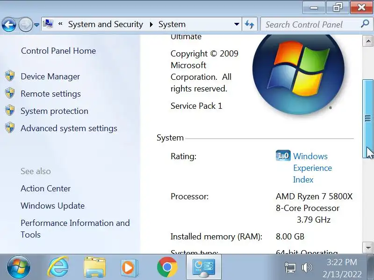Launch Google Chrome from taskbar
The width and height of the screenshot is (374, 280).
coord(167,267)
